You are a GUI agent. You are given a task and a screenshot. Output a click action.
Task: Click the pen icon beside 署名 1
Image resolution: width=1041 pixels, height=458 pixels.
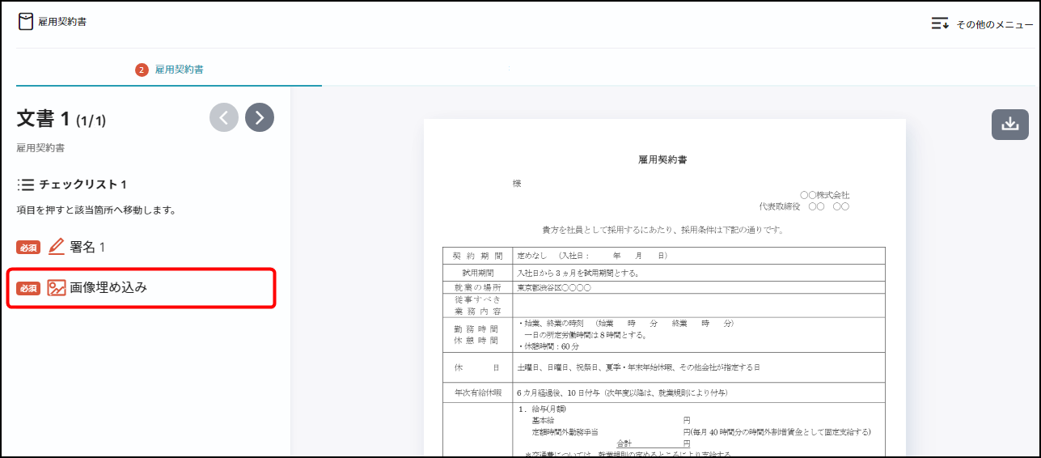point(57,247)
